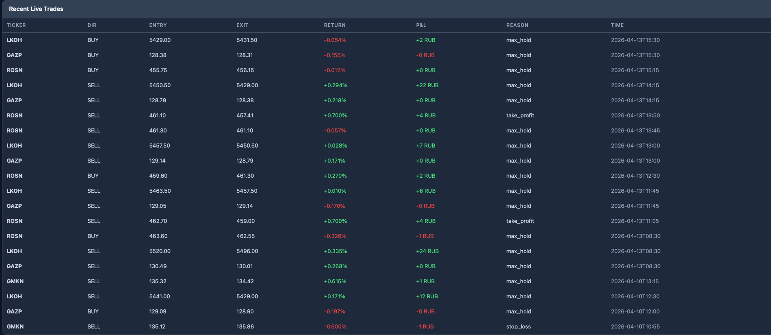771x335 pixels.
Task: Click the exit price 135.86
Action: pyautogui.click(x=245, y=327)
